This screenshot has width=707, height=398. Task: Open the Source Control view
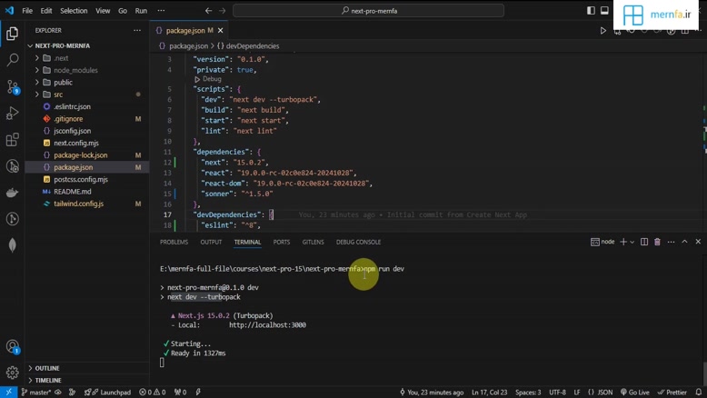(x=13, y=87)
